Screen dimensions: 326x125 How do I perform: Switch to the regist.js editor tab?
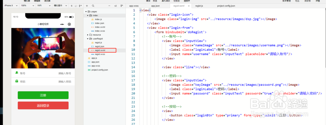[x=199, y=6]
